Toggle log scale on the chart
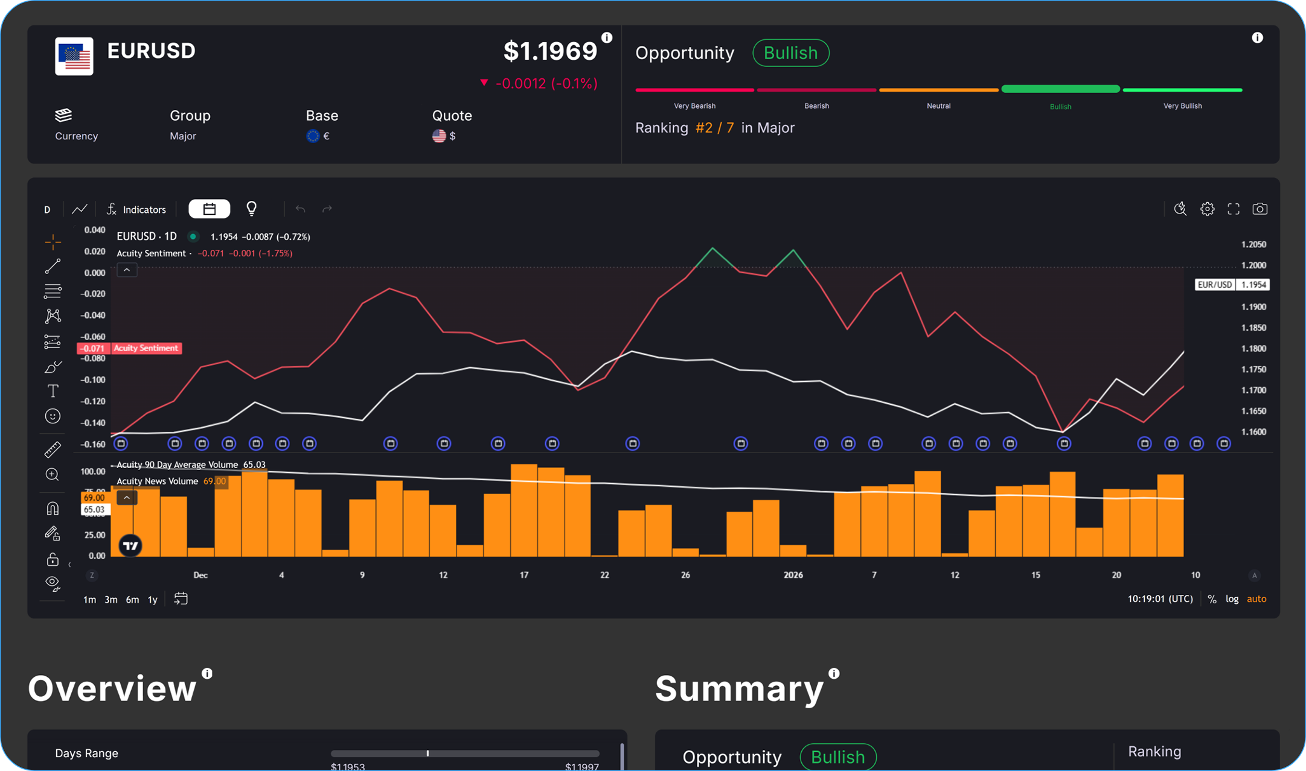 pyautogui.click(x=1232, y=599)
